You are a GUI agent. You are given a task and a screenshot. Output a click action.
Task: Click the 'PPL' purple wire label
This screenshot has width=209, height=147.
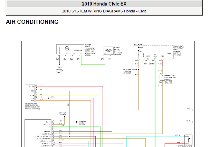tap(53, 97)
